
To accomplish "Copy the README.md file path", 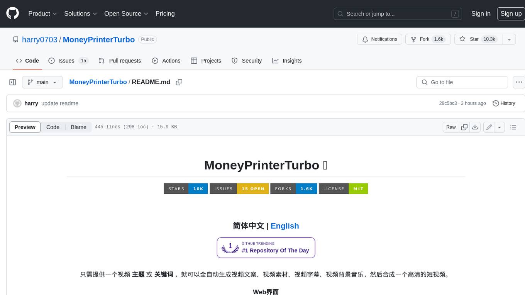I will [179, 82].
